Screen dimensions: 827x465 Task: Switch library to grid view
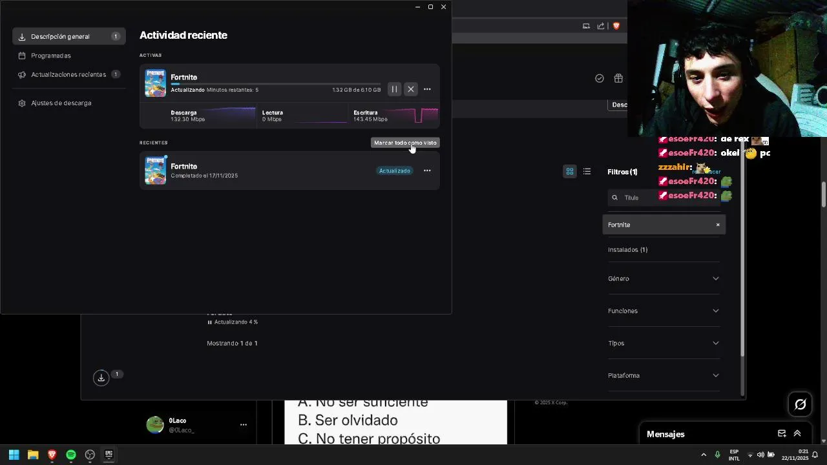point(570,171)
